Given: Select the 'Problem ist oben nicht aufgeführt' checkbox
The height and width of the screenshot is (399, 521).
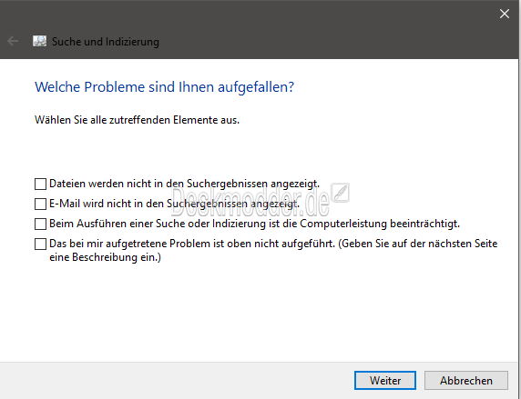Looking at the screenshot, I should (40, 244).
